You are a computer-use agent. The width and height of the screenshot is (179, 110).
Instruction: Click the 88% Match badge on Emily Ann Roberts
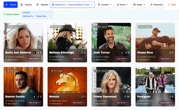(13, 27)
